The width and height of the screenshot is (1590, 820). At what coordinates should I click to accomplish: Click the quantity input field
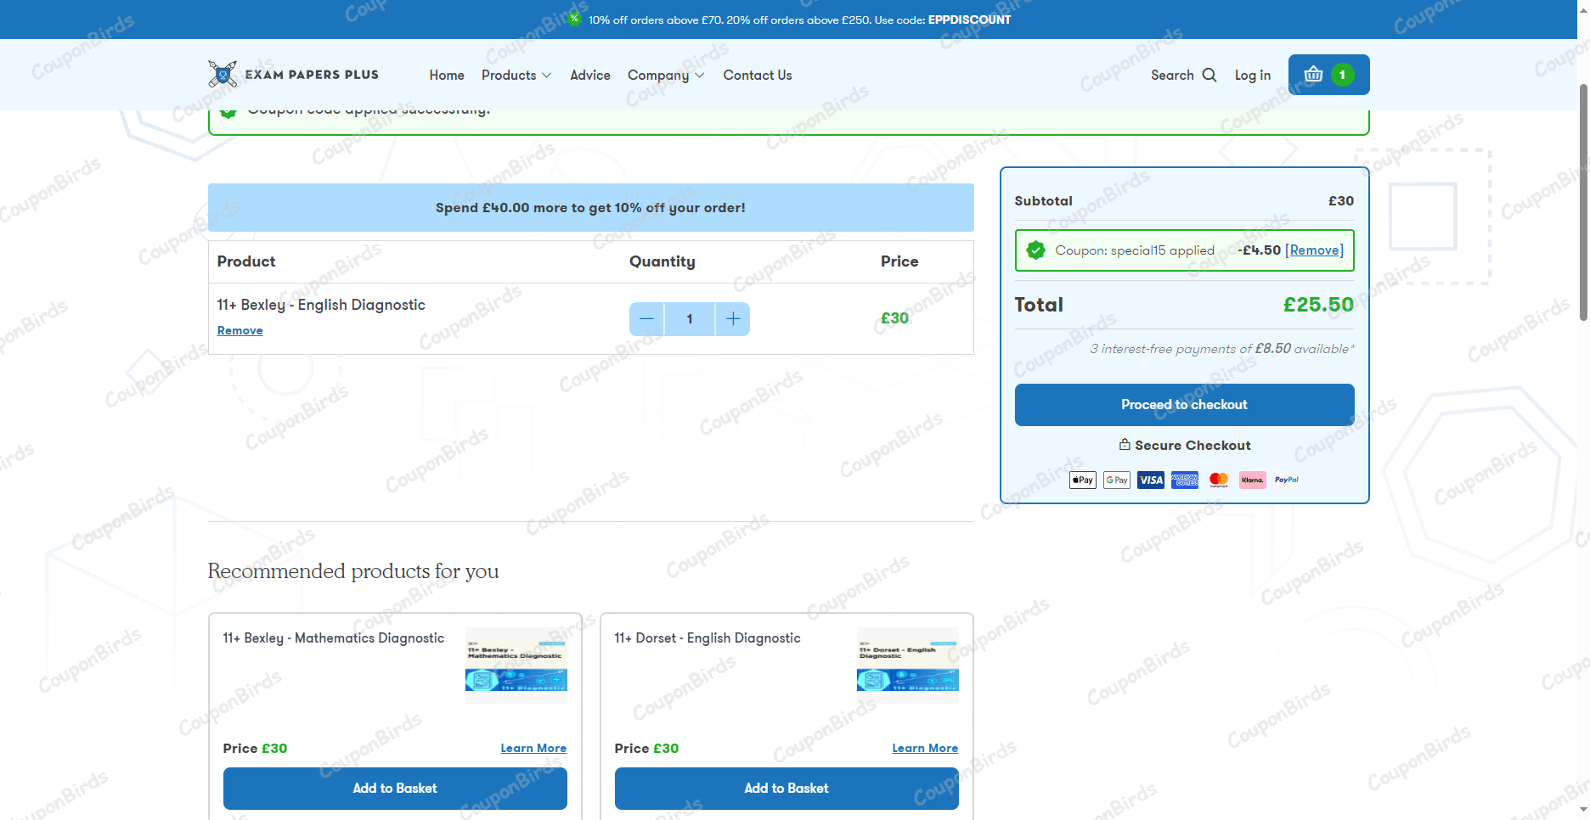coord(690,319)
